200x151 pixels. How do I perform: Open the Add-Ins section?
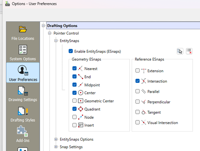[x=23, y=134]
